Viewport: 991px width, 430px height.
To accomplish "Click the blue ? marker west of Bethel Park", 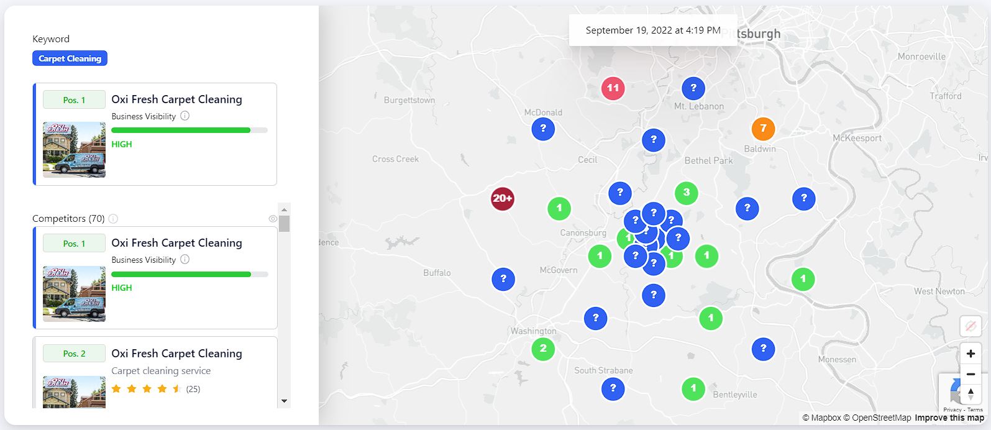I will (x=653, y=140).
